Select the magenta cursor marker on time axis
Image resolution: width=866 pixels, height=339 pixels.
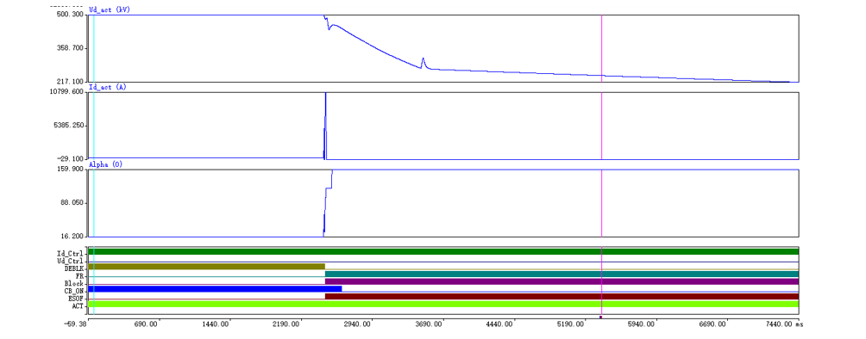601,317
